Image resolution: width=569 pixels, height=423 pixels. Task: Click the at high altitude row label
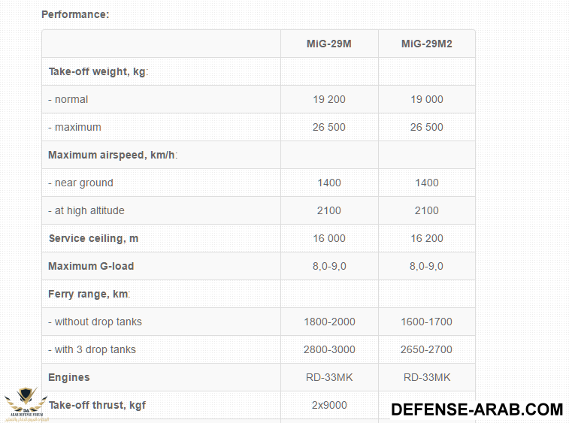pyautogui.click(x=86, y=210)
